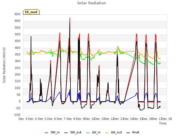Click the 150 y-axis tick label
Viewport: 184px width, 138px height.
(18, 81)
